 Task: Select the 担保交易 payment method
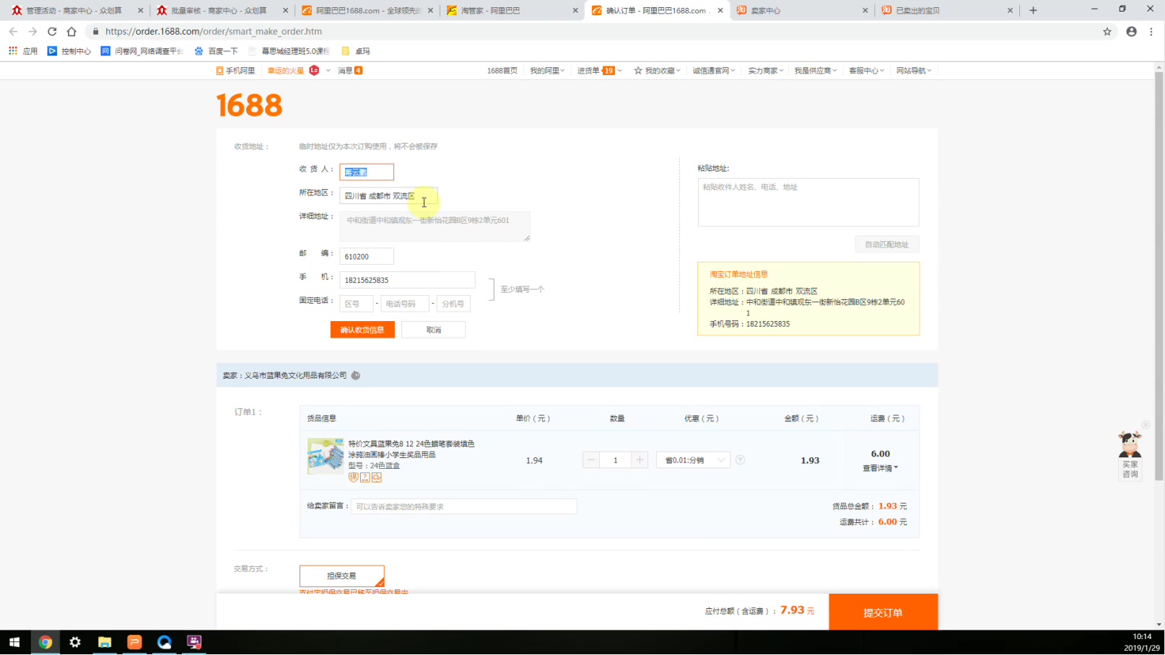[x=341, y=576]
